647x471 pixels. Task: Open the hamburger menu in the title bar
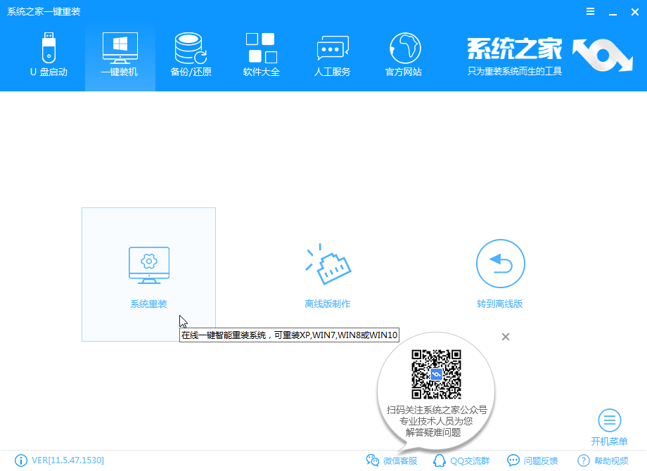click(591, 11)
